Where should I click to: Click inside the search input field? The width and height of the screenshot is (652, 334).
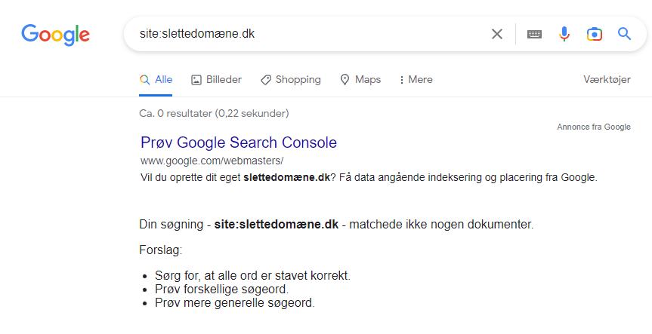307,34
